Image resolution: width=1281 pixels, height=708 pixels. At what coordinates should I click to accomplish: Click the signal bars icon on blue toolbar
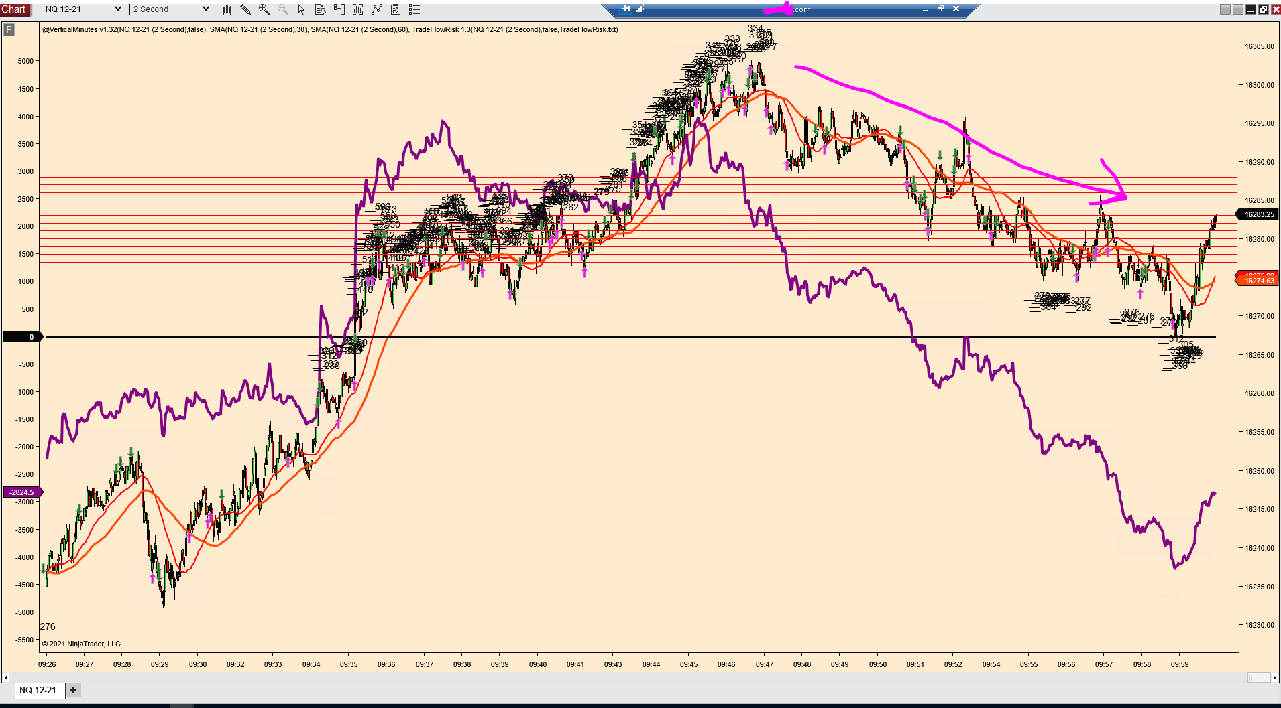(x=640, y=9)
